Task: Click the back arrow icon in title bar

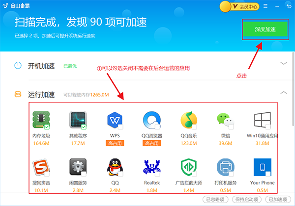Action: 289,6
